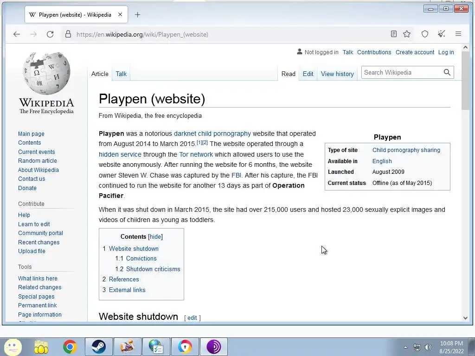Open the hamburger application menu

458,34
